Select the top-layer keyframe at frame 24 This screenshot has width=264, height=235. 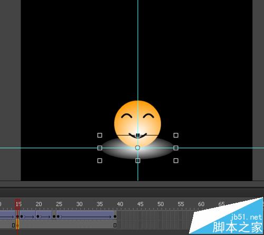pos(54,217)
